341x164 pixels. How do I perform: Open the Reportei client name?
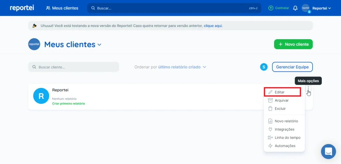coord(60,90)
